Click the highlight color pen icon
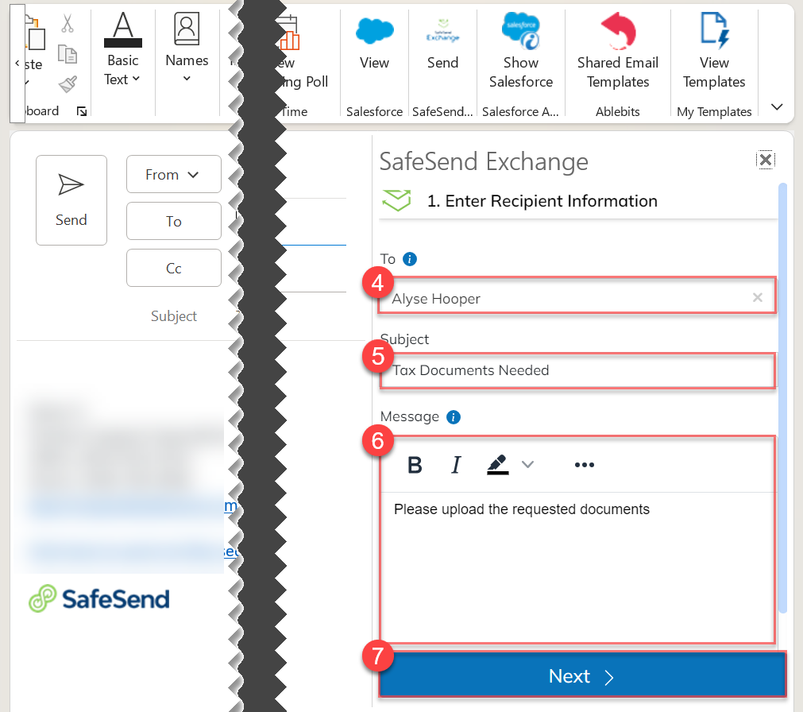The image size is (803, 712). (x=497, y=465)
